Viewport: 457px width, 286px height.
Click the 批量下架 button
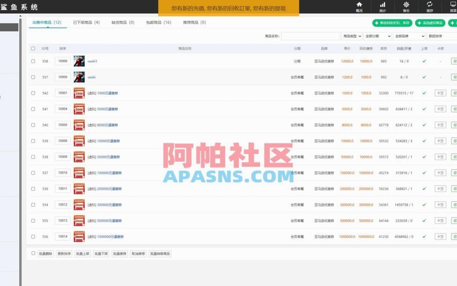101,254
